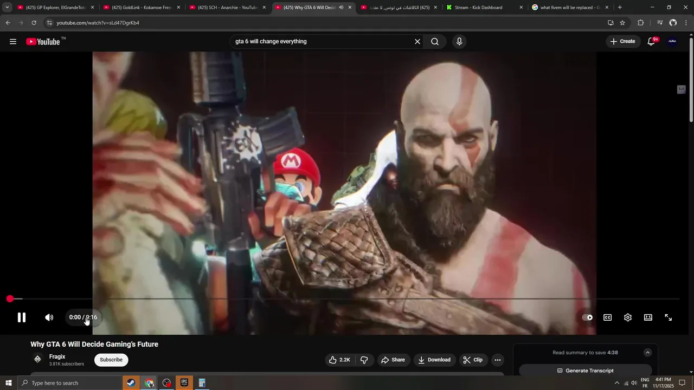Open site information icon in address bar
This screenshot has width=694, height=390.
49,23
